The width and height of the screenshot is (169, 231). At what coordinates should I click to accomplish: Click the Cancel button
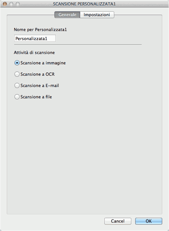pos(118,221)
